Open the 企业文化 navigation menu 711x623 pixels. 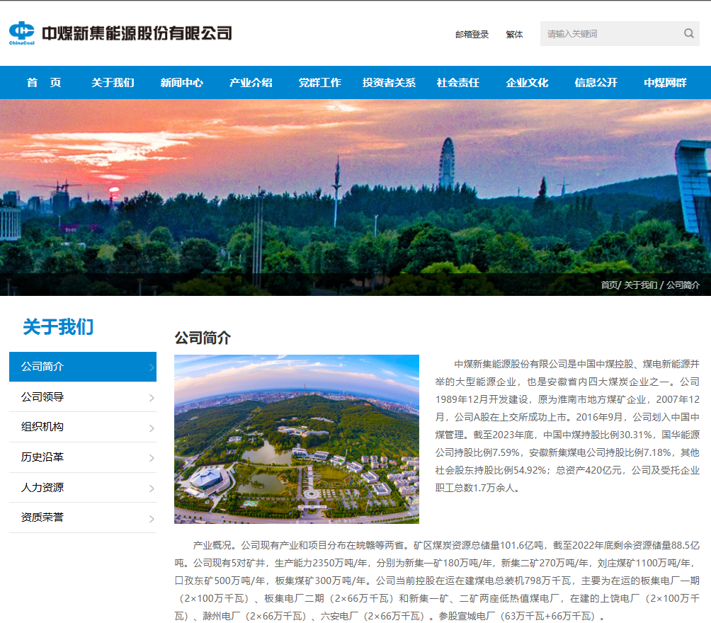[527, 83]
